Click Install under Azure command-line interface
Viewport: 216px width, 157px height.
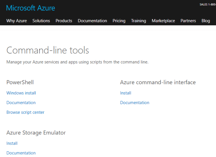click(126, 93)
